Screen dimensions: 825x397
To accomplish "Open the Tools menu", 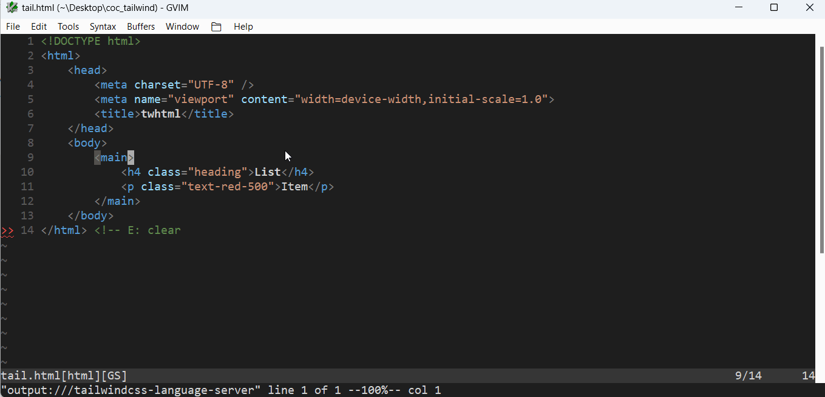I will point(67,26).
